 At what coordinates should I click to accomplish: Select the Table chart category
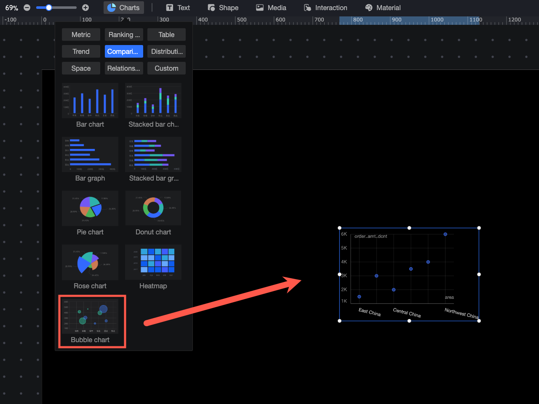[x=166, y=35]
